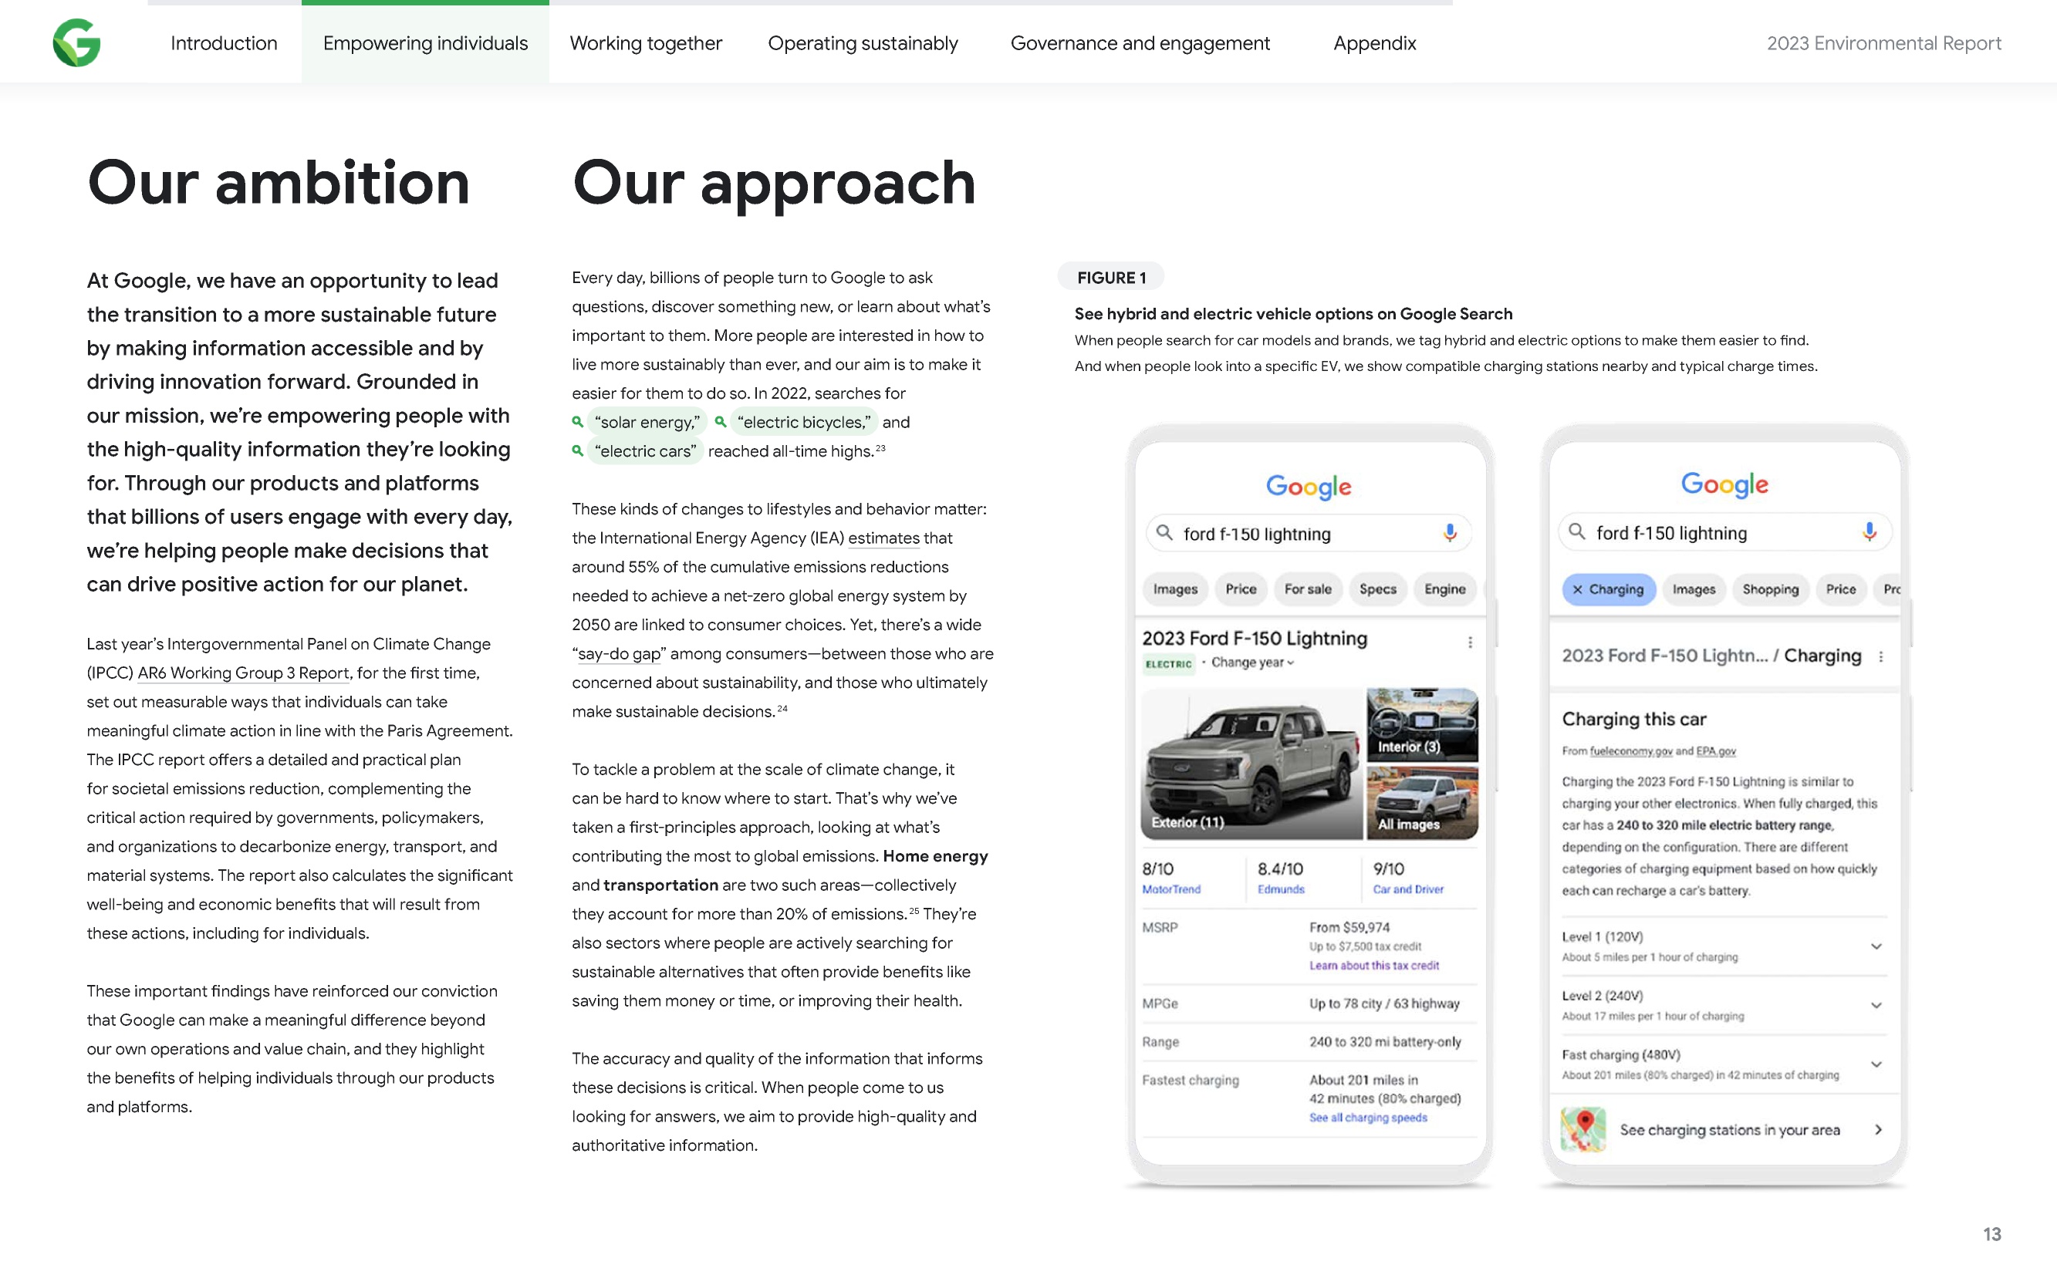This screenshot has width=2057, height=1285.
Task: Open the Change year dropdown
Action: [1252, 663]
